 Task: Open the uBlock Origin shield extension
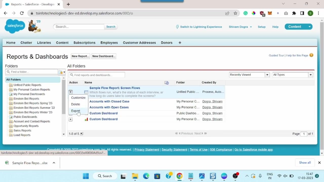point(262,13)
